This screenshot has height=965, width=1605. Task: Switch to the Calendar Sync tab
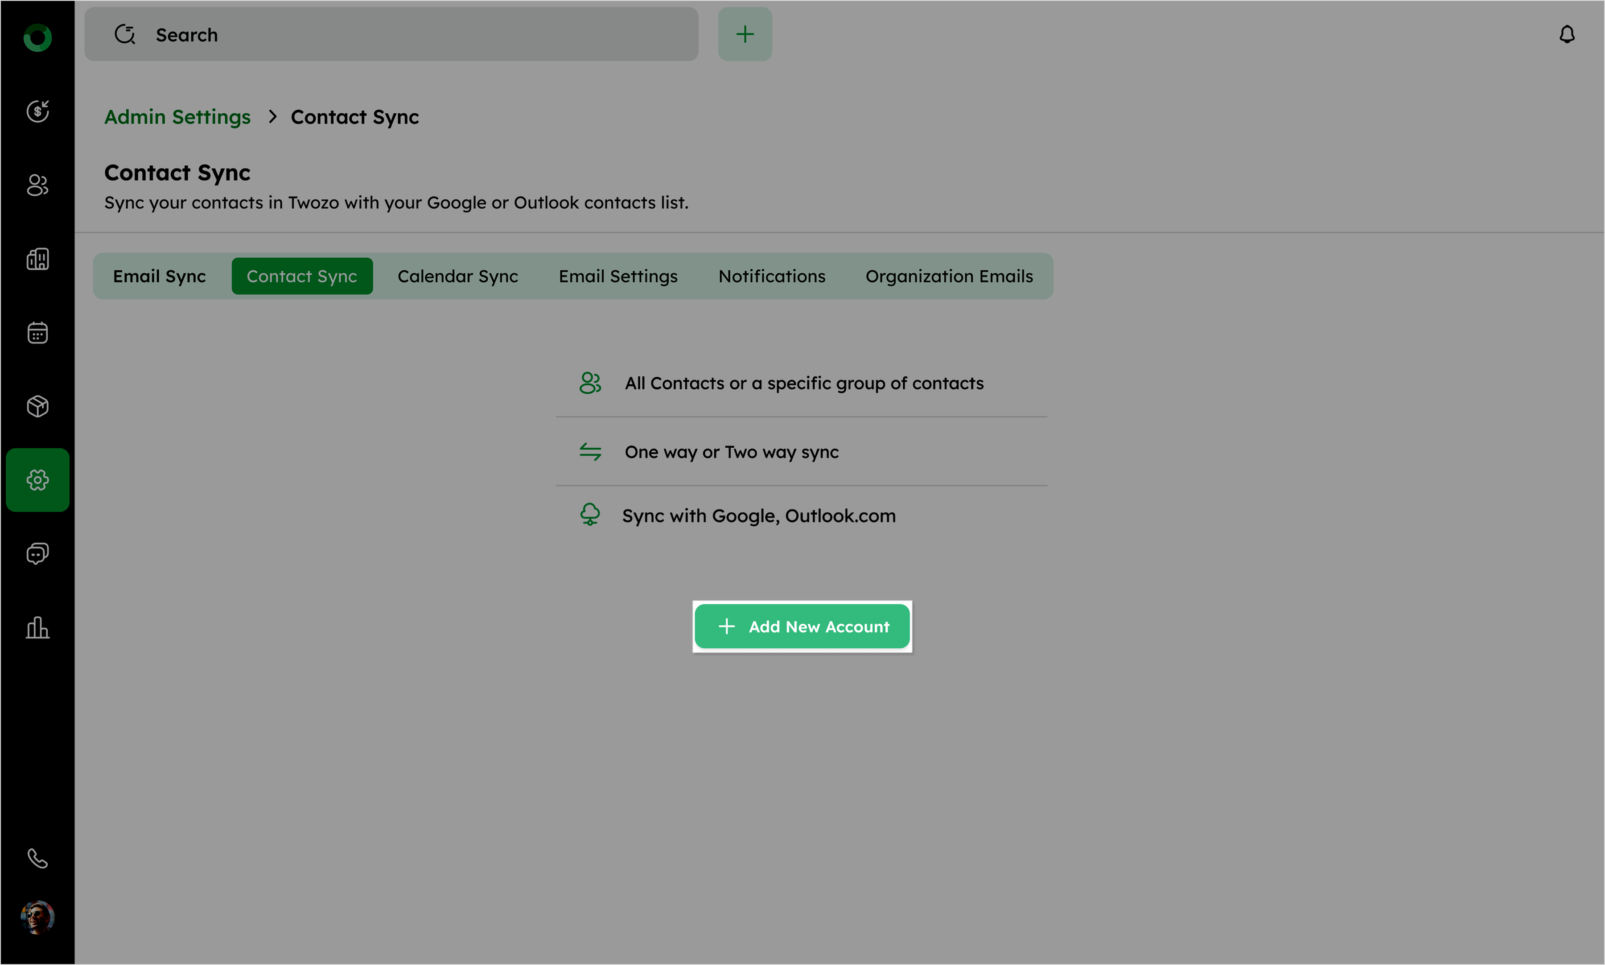457,276
